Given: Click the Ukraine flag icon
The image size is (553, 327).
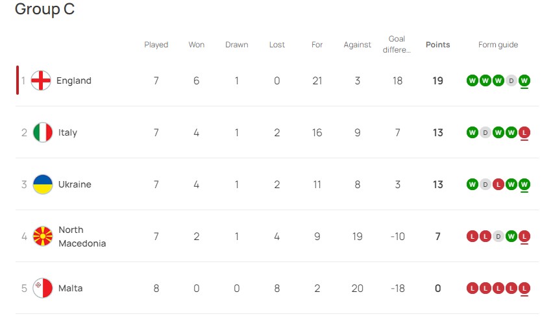Looking at the screenshot, I should click(43, 184).
